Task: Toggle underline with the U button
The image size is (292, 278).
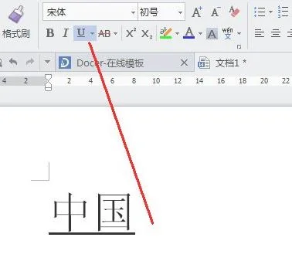Action: click(81, 33)
